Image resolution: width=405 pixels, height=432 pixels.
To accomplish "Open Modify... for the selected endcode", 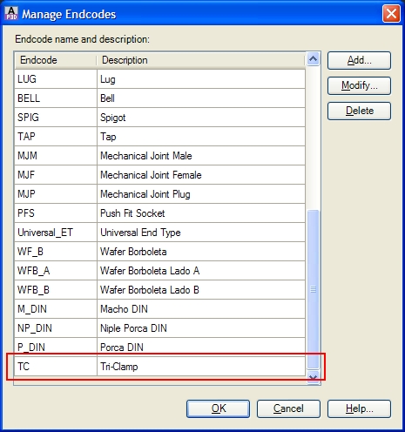I will tap(359, 85).
